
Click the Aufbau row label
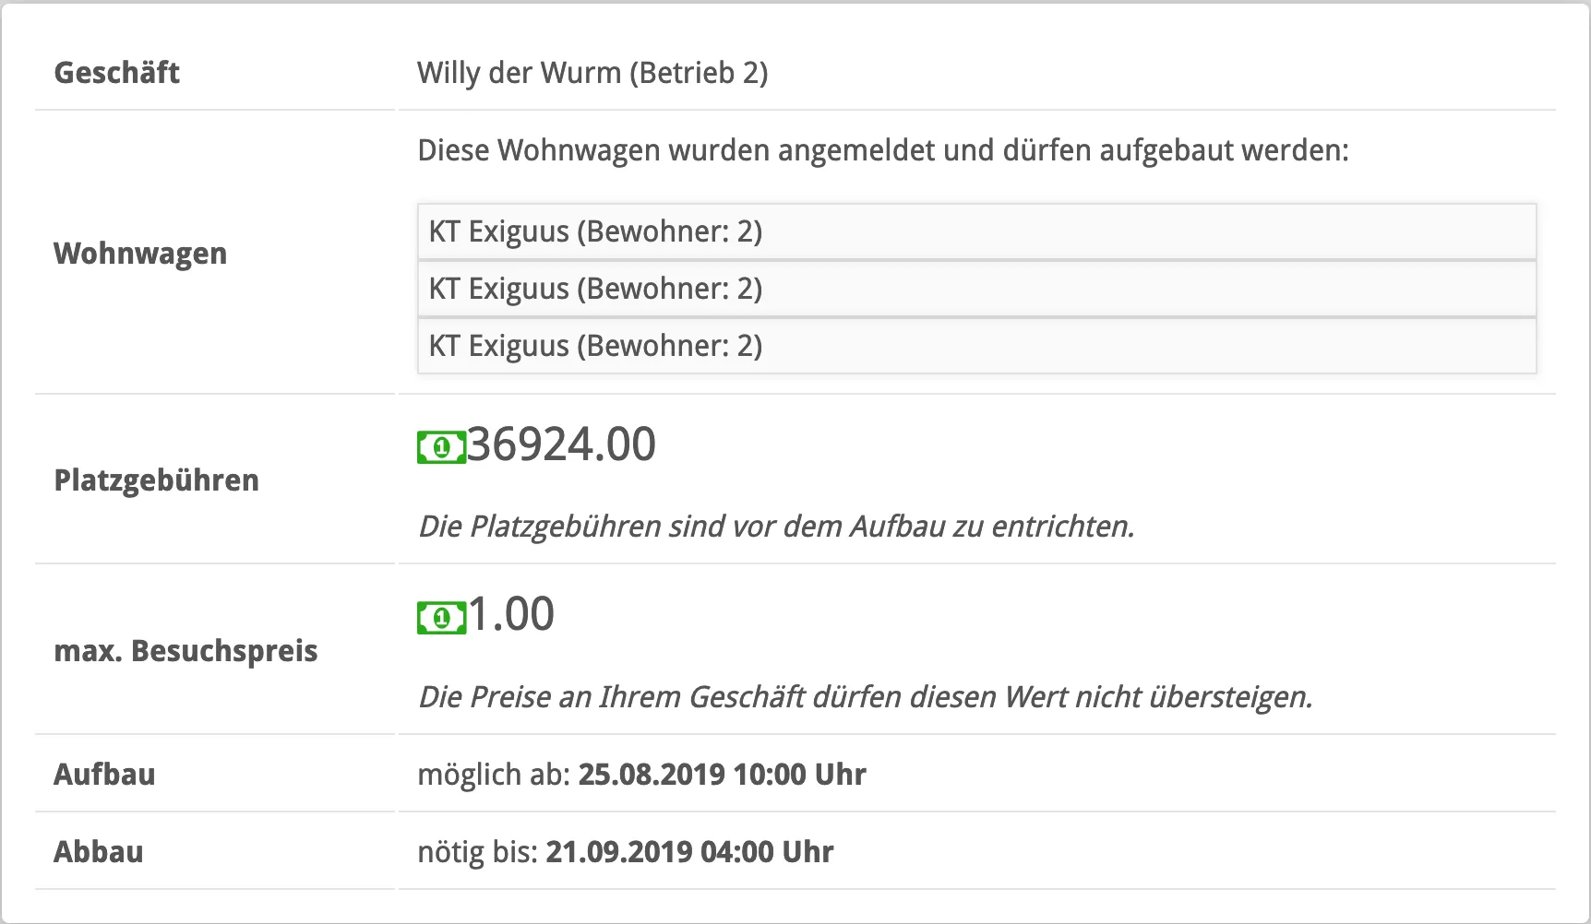104,775
